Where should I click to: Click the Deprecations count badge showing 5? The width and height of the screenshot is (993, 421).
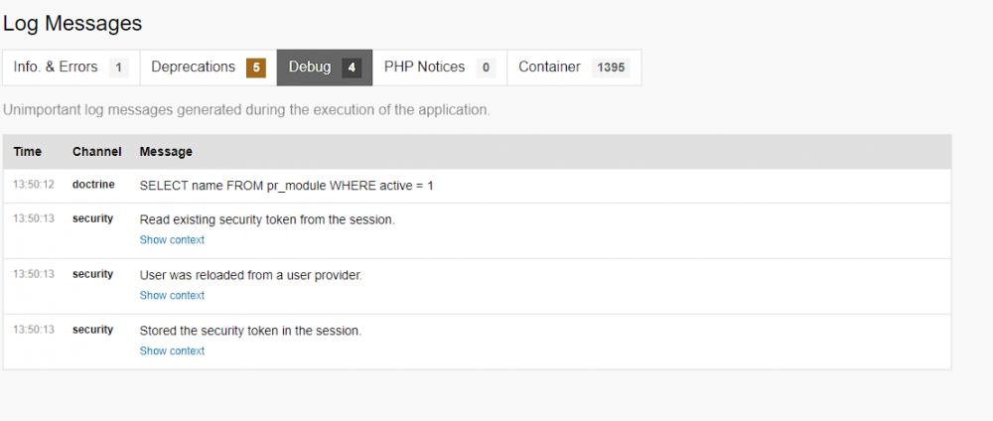[x=256, y=68]
